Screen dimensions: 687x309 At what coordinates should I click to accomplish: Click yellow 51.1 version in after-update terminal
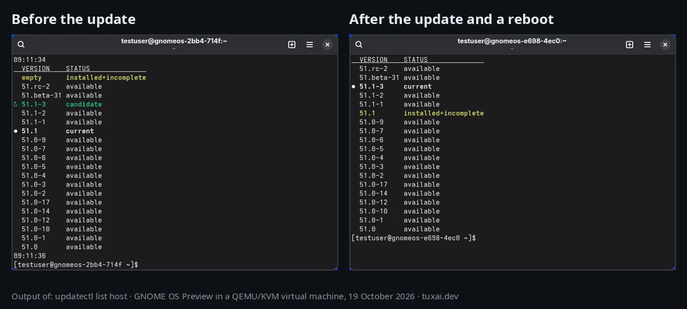tap(368, 113)
